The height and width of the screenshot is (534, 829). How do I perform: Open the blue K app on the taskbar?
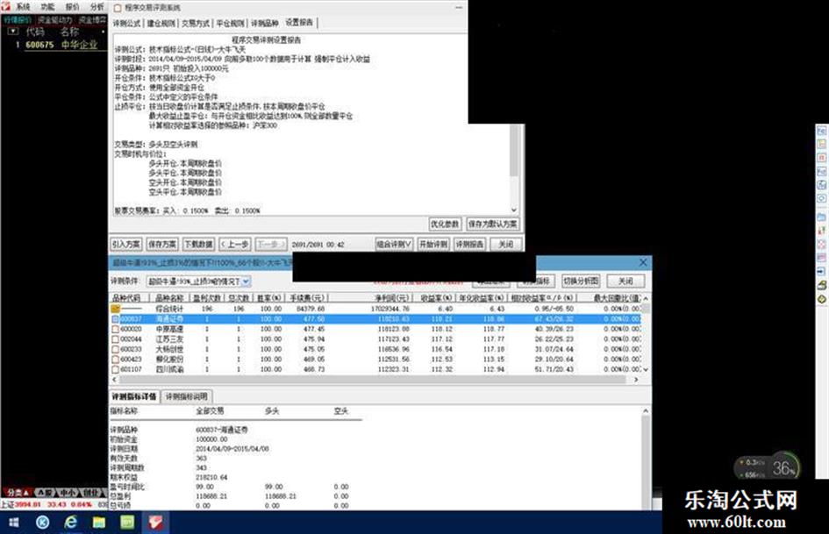click(x=42, y=523)
